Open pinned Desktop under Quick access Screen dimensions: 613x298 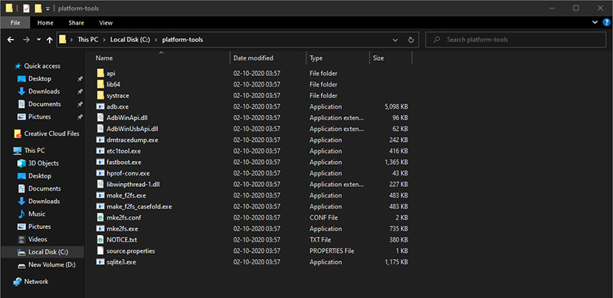pos(40,79)
